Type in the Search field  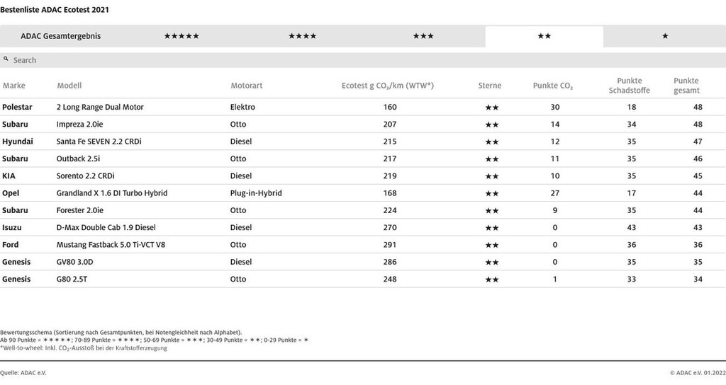coord(354,60)
